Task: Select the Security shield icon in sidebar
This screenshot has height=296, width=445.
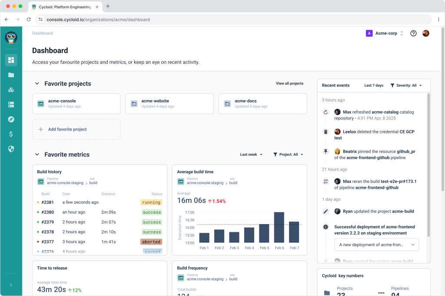Action: (11, 149)
